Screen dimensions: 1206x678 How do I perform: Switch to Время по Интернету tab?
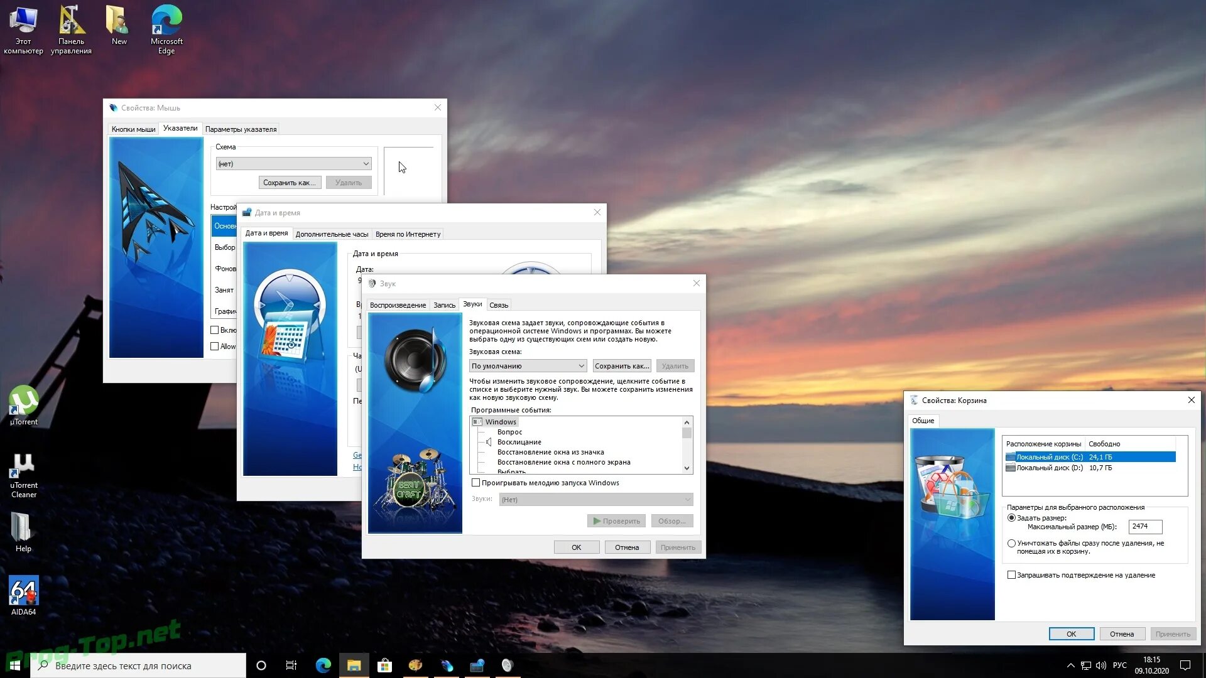pyautogui.click(x=408, y=234)
